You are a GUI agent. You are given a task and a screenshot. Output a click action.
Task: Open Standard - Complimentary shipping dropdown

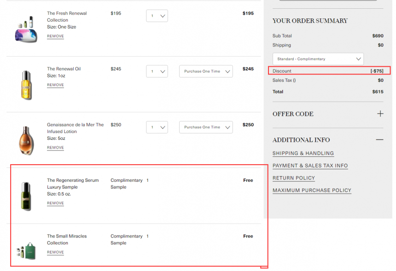pyautogui.click(x=318, y=59)
